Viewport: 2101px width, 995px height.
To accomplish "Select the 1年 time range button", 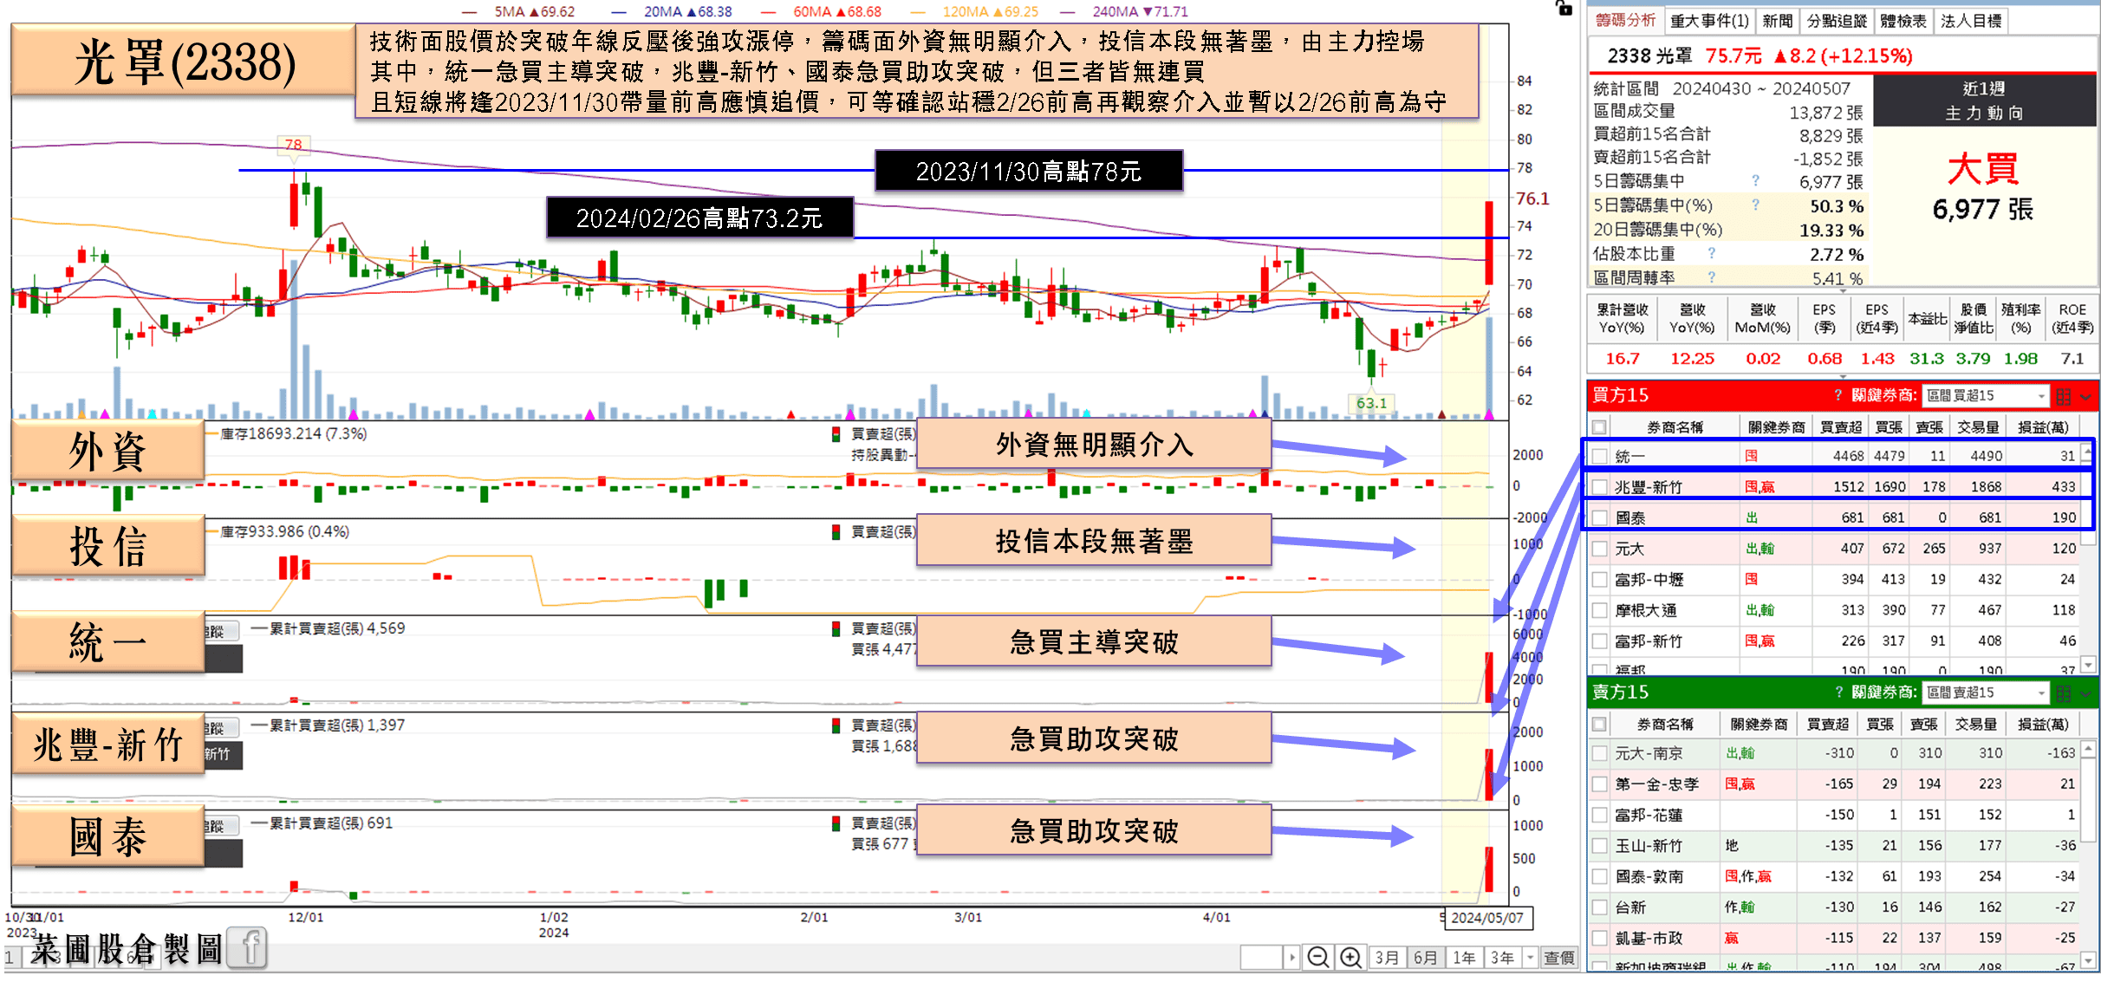I will pyautogui.click(x=1464, y=958).
